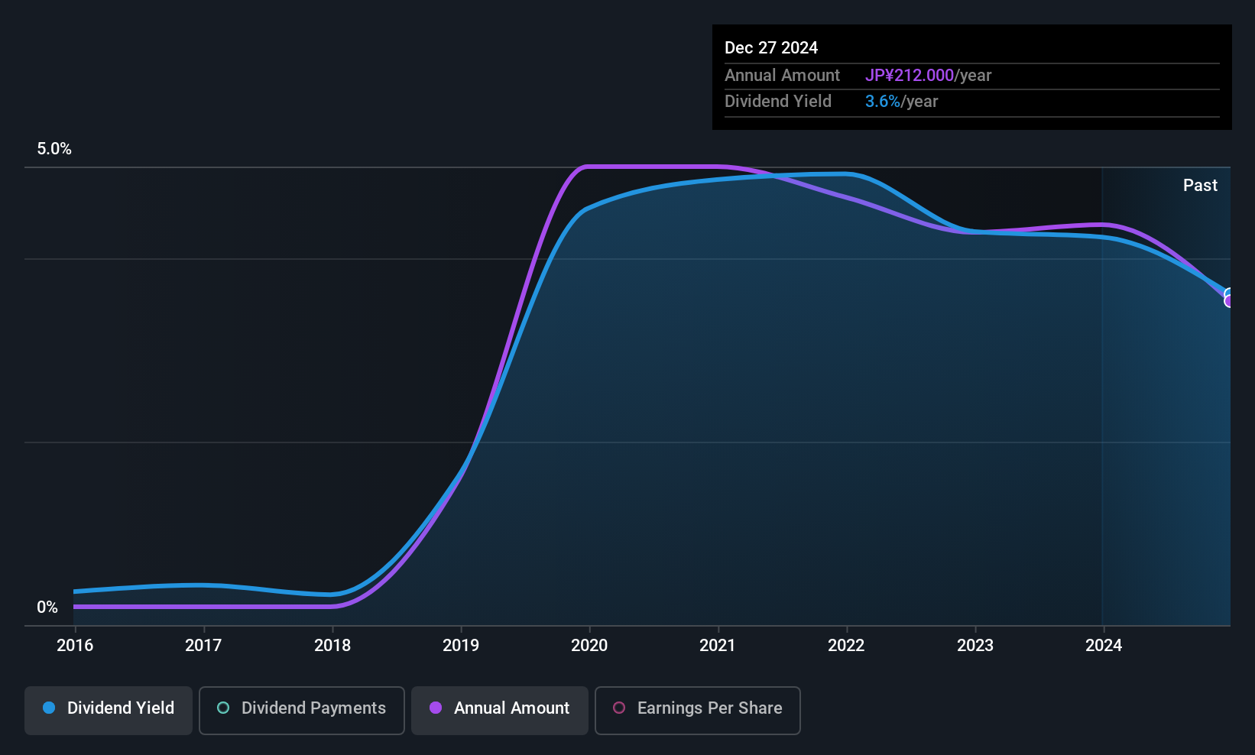Viewport: 1255px width, 755px height.
Task: Click the tooltip Annual Amount label
Action: pyautogui.click(x=782, y=76)
